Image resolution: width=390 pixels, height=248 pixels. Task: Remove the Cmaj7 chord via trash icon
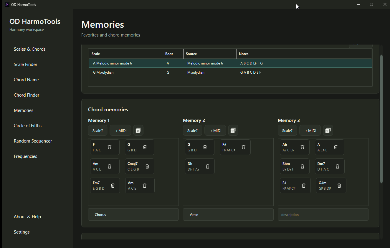pyautogui.click(x=147, y=166)
